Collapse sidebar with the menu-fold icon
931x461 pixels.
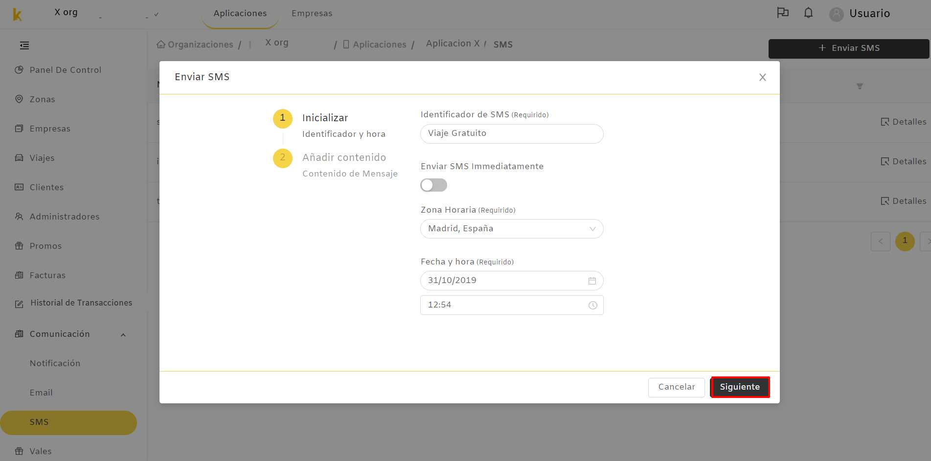coord(24,45)
